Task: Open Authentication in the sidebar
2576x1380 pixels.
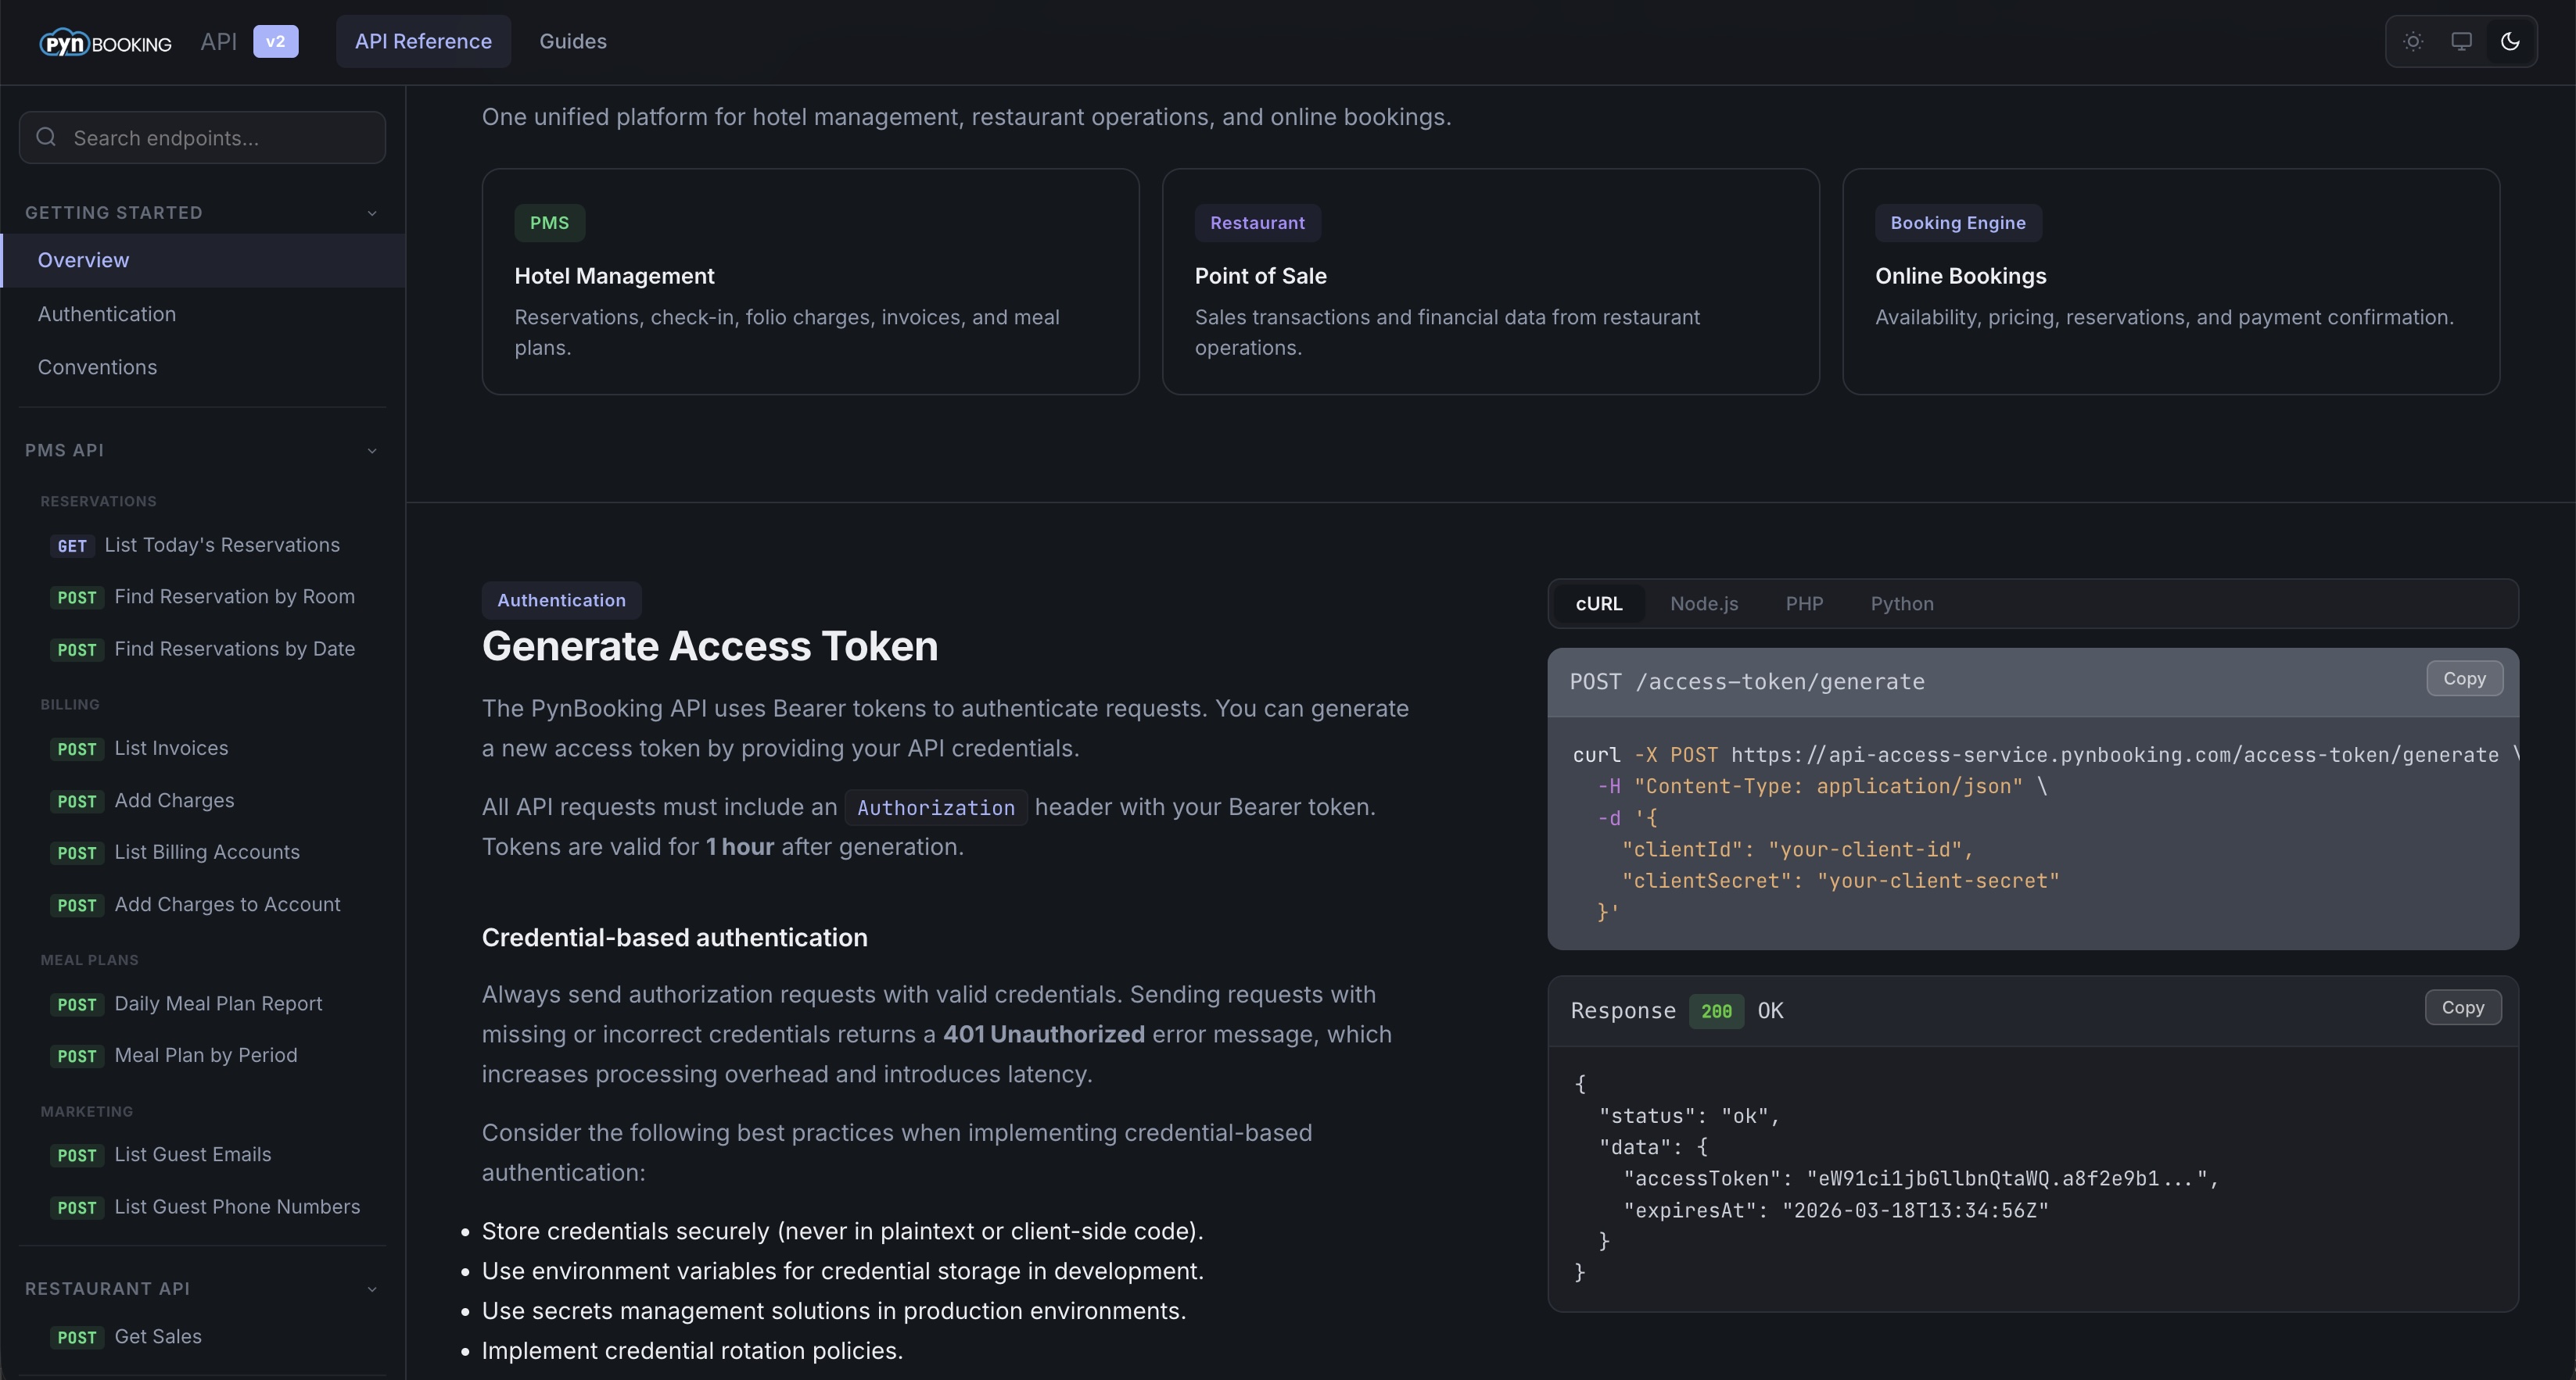Action: tap(107, 314)
